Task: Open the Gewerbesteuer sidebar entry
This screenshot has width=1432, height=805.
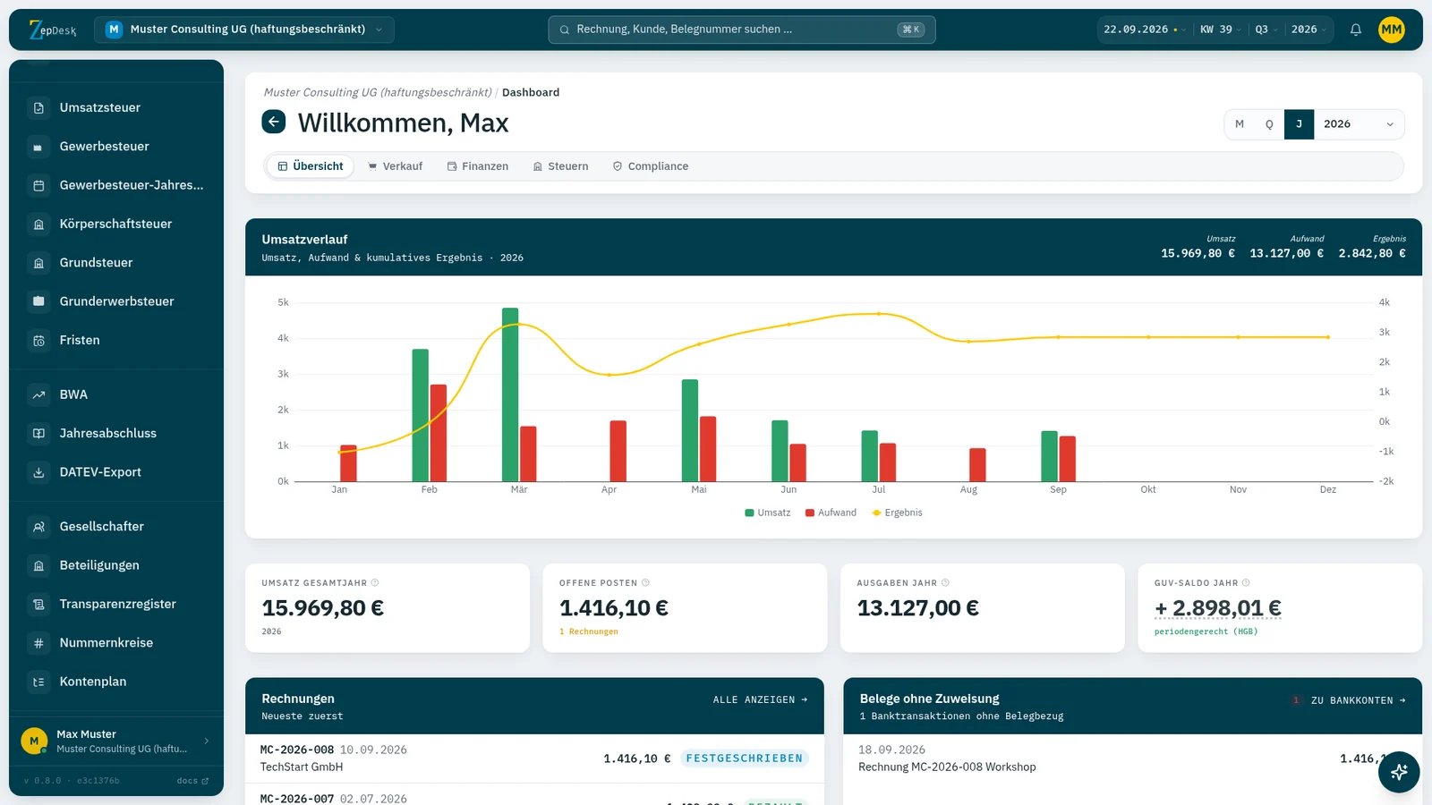Action: (x=116, y=147)
